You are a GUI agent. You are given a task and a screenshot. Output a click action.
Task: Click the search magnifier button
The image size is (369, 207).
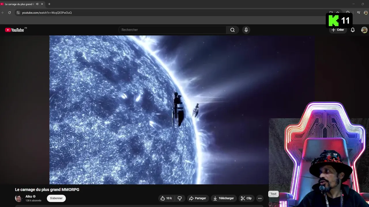pos(232,30)
